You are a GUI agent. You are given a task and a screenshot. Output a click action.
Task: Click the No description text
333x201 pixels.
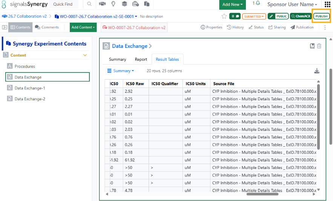click(x=152, y=16)
